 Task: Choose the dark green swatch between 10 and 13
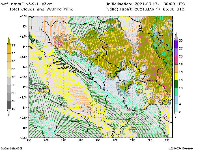(176, 84)
